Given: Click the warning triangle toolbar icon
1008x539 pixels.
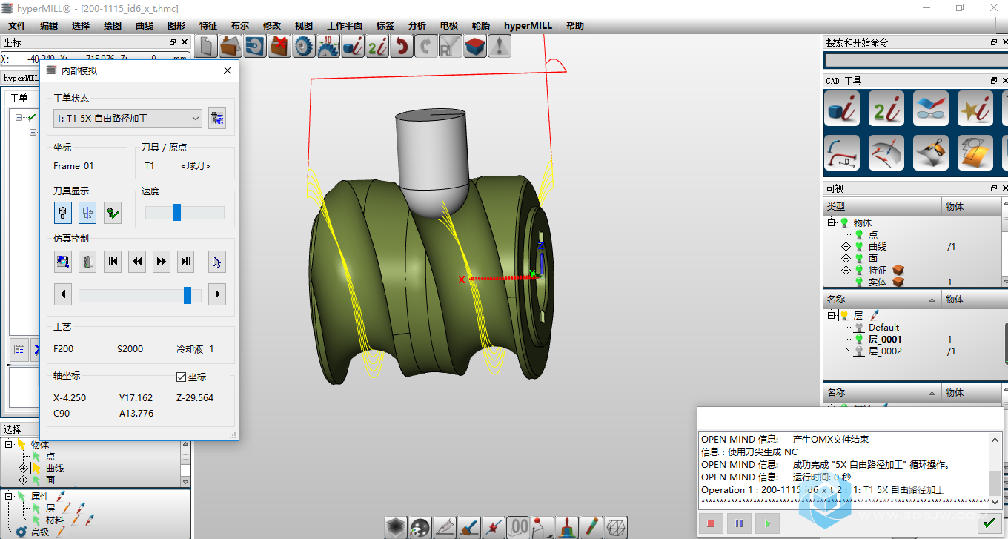Looking at the screenshot, I should tap(500, 46).
